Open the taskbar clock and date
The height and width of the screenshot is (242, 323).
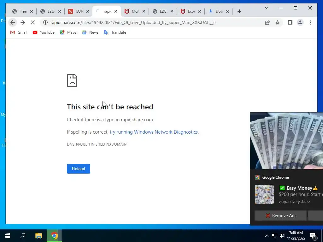296,236
